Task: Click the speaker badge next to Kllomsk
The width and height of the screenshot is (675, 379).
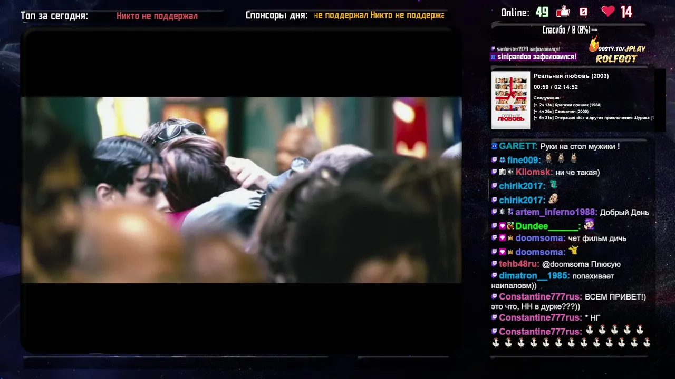Action: (x=510, y=172)
